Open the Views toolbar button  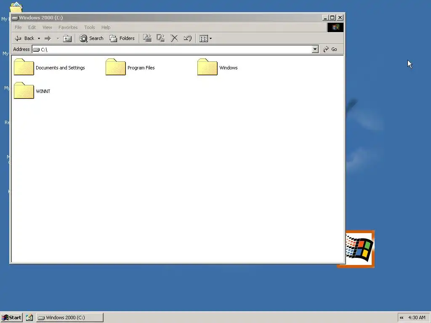click(205, 38)
